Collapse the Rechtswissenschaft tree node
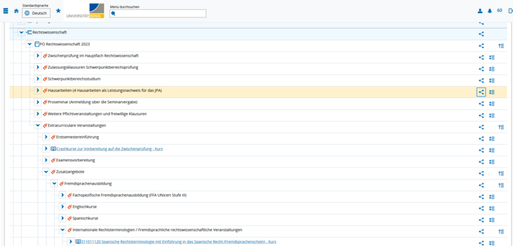The image size is (513, 246). point(21,33)
